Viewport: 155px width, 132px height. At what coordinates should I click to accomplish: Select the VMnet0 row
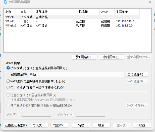point(72,17)
